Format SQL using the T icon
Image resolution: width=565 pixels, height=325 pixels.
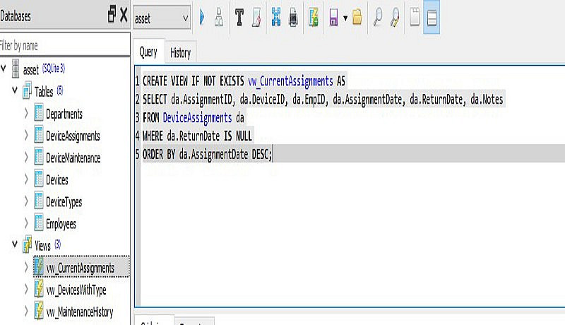[x=239, y=17]
